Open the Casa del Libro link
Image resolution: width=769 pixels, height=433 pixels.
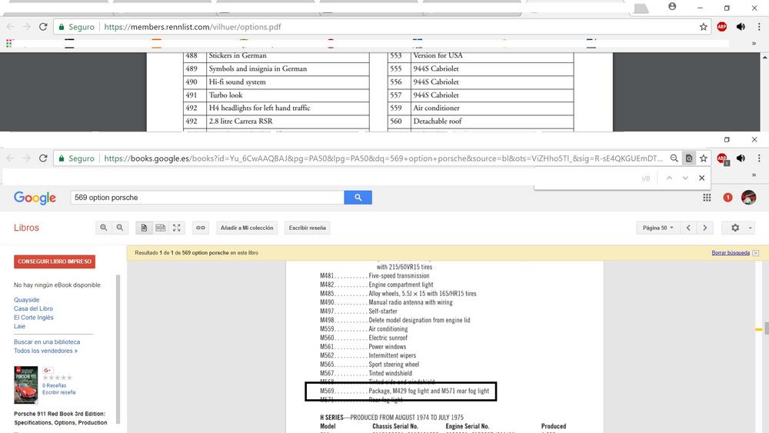pyautogui.click(x=33, y=308)
